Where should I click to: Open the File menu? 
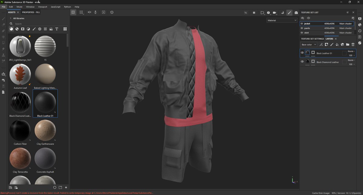(4, 7)
